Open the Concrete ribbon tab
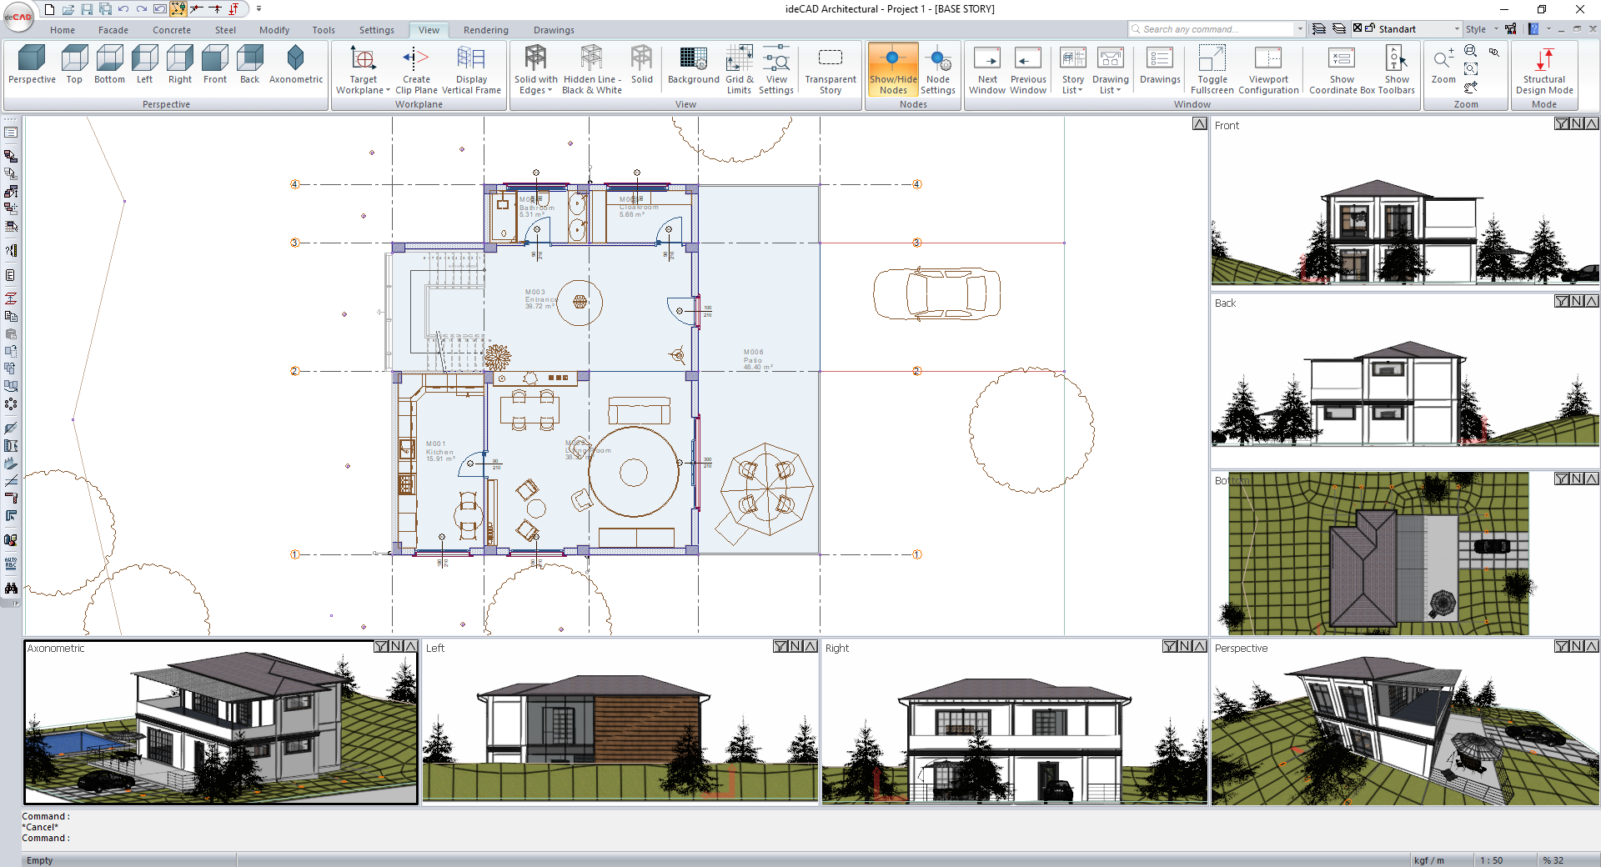 (172, 29)
